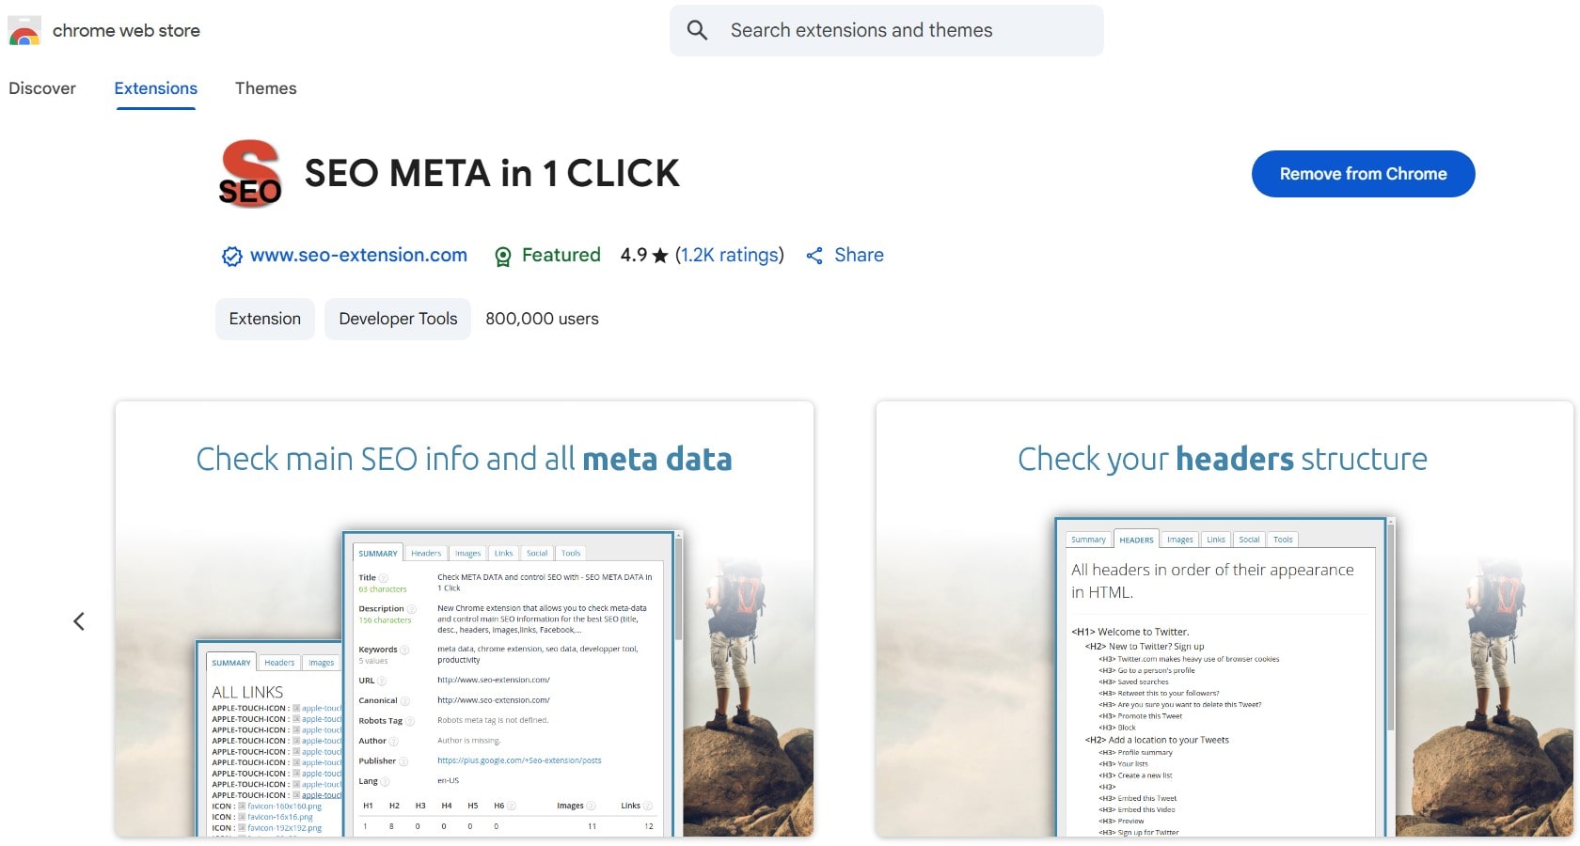This screenshot has height=846, width=1580.
Task: Click the Featured badge icon
Action: (x=504, y=255)
